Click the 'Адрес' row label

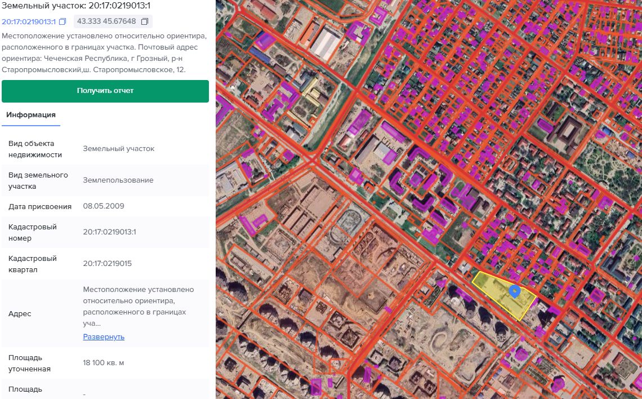[20, 314]
